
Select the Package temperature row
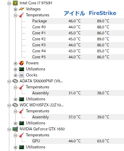[x=78, y=21]
